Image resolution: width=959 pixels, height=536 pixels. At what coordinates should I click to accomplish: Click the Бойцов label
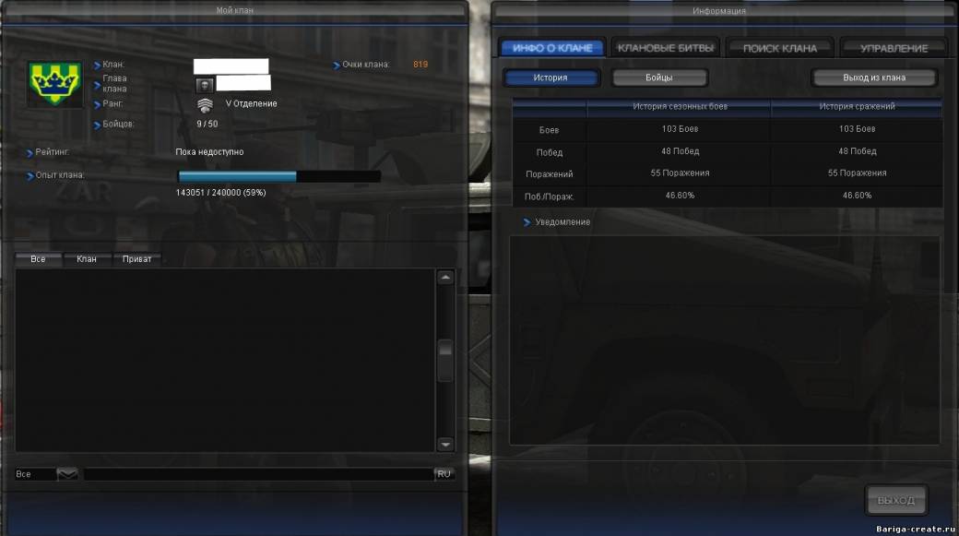click(x=119, y=124)
